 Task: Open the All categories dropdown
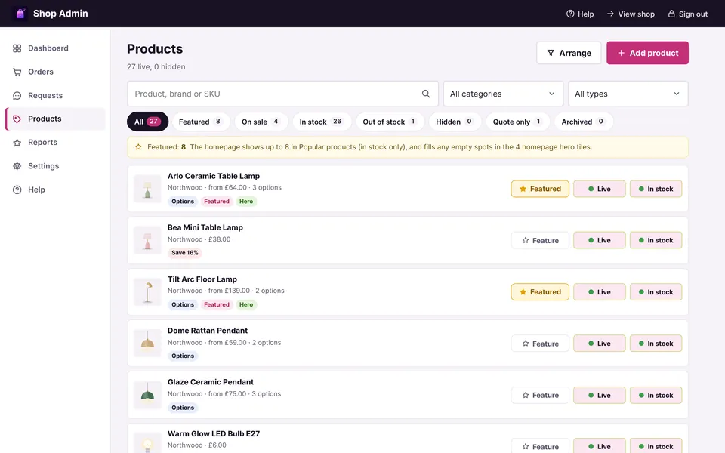tap(503, 94)
